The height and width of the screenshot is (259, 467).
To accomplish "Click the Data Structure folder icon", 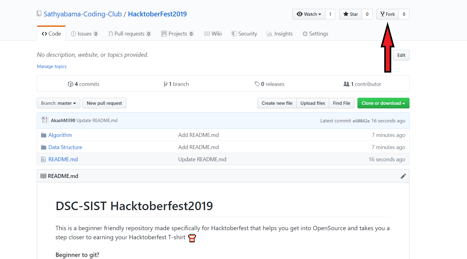I will tap(44, 147).
